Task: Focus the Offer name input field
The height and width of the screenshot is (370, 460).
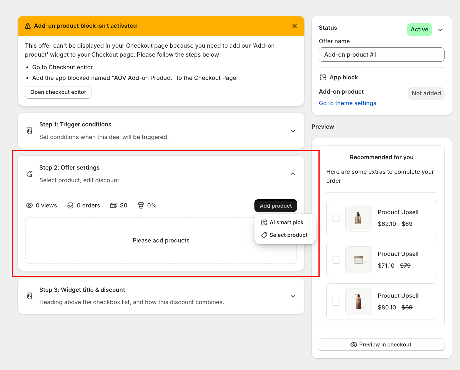Action: pyautogui.click(x=382, y=55)
